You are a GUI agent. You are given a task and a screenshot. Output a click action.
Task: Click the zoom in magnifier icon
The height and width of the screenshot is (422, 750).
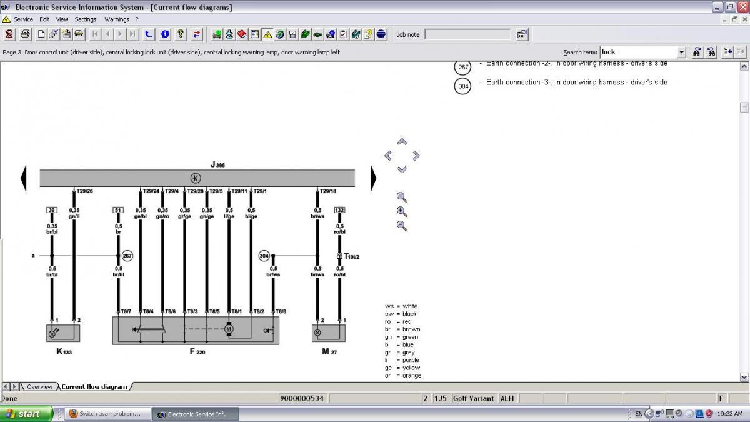402,212
